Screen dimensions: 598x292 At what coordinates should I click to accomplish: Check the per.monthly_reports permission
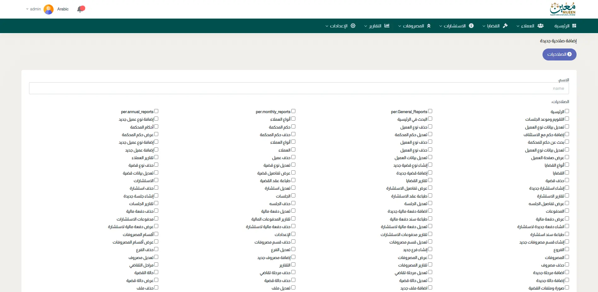(x=293, y=111)
